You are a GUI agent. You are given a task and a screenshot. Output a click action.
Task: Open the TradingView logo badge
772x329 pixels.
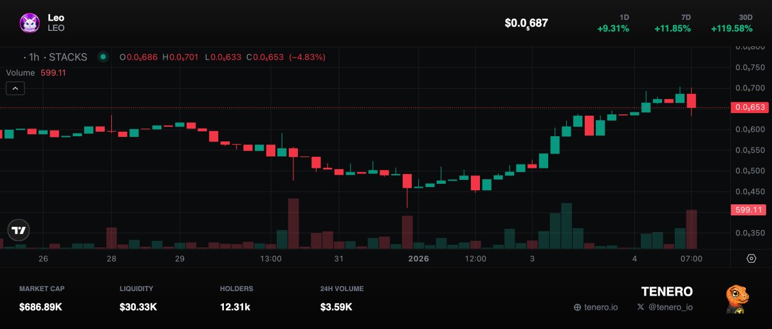pos(19,230)
